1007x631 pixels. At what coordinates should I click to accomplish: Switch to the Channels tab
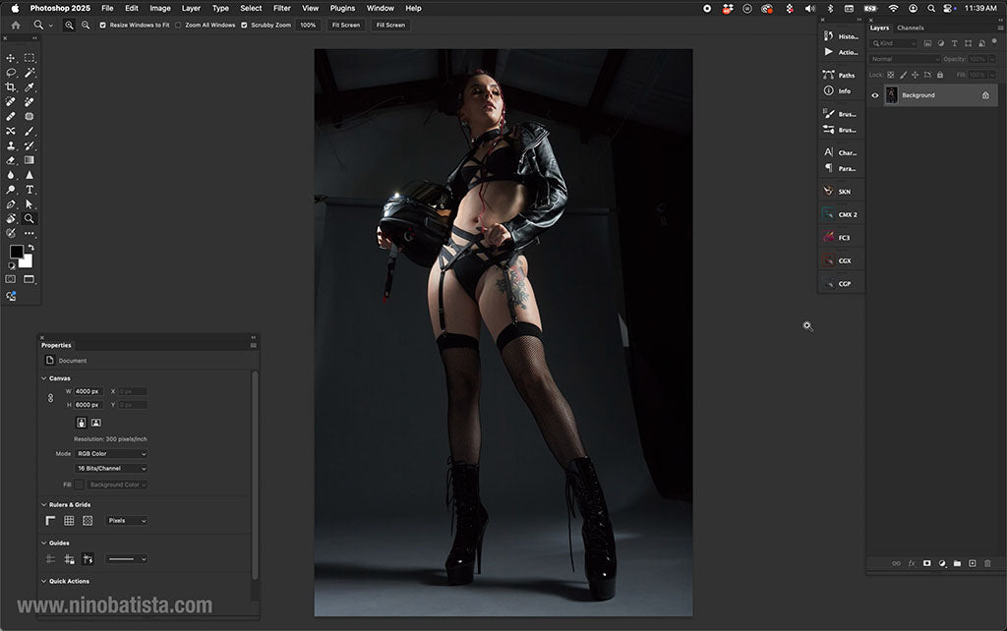click(911, 28)
